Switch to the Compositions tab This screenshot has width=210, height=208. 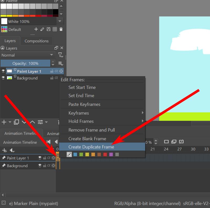(36, 41)
